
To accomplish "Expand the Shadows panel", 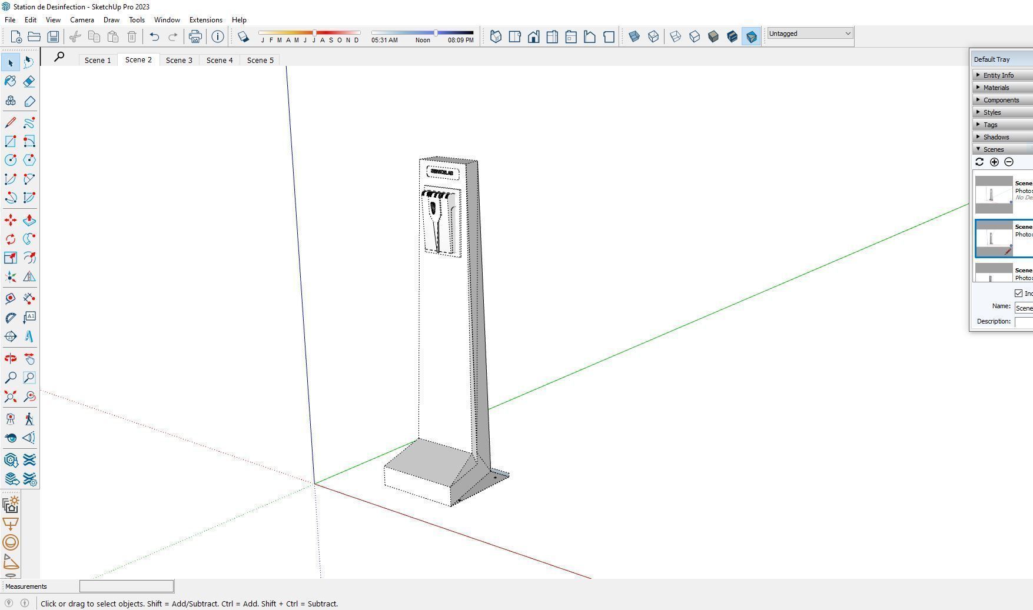I will 1003,137.
